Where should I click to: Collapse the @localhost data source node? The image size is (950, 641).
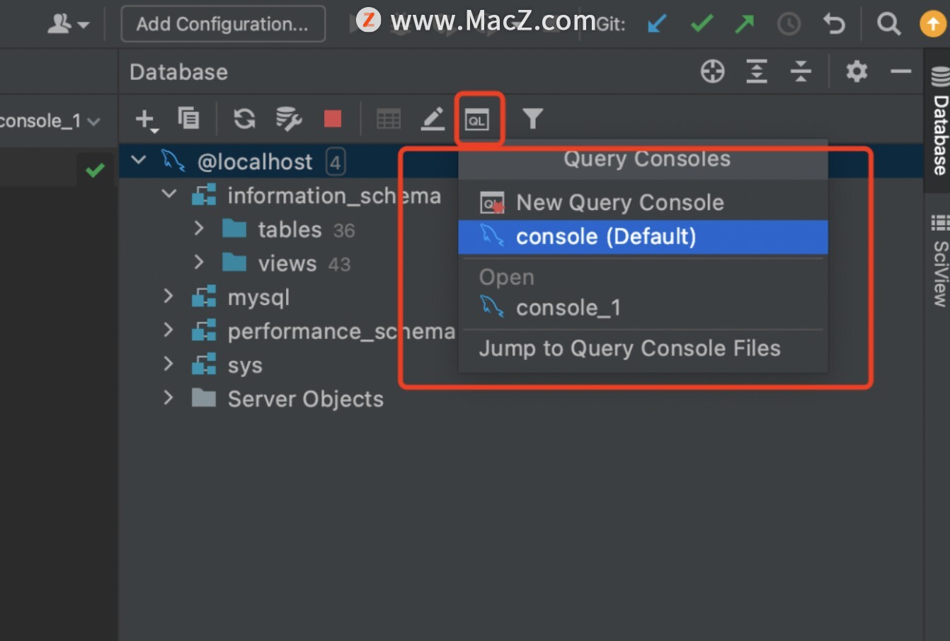(x=139, y=160)
